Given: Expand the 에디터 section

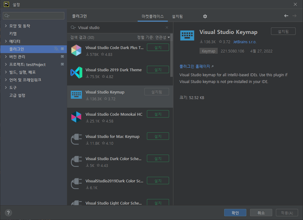Looking at the screenshot, I should (6, 41).
